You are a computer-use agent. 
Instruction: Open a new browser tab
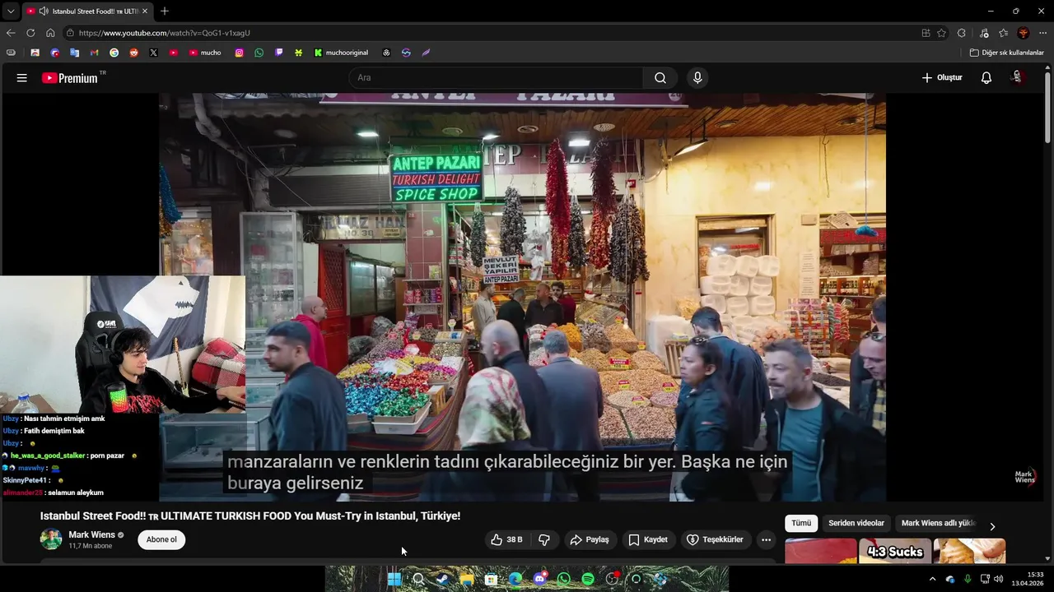[x=165, y=12]
